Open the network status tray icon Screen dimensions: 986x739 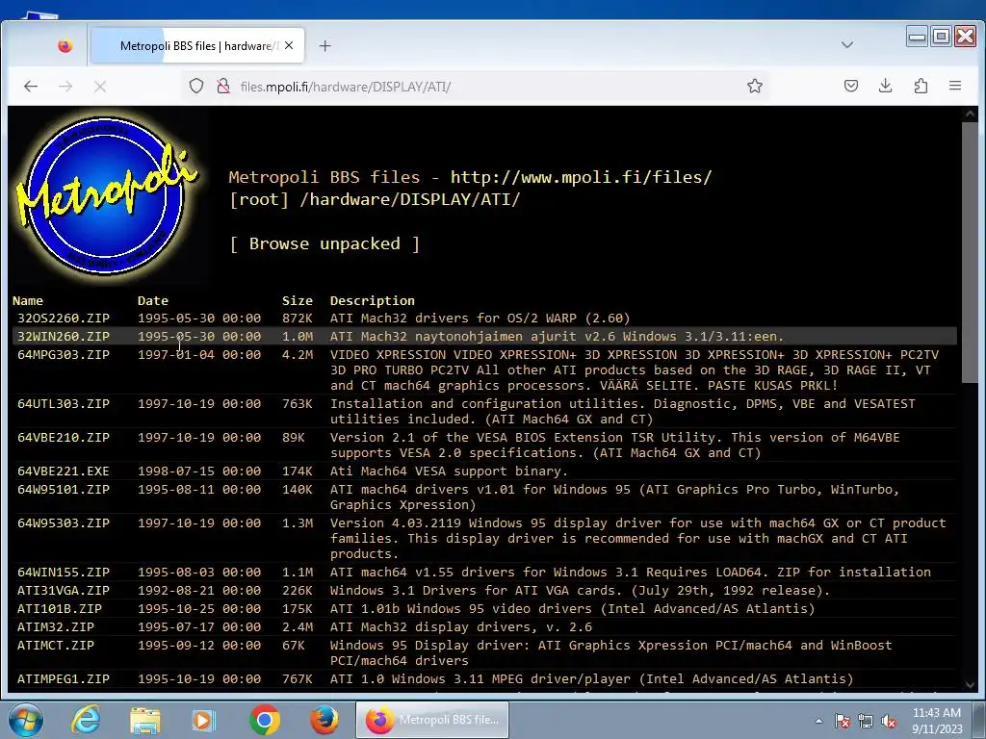click(866, 721)
